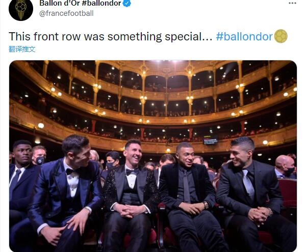Viewport: 305px width, 252px height.
Task: Click the blue #ballondor hashtag in tweet
Action: coord(244,36)
